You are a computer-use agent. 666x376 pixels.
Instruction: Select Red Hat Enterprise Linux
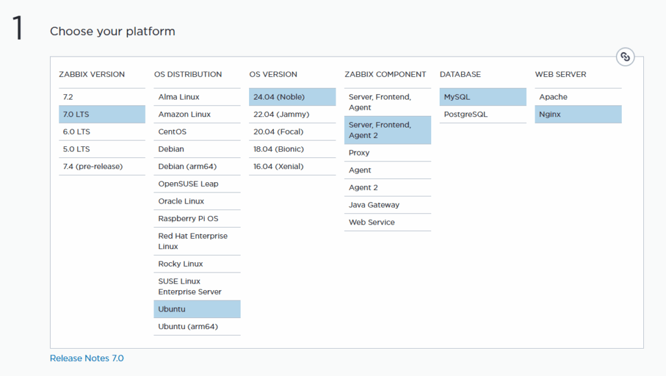197,241
